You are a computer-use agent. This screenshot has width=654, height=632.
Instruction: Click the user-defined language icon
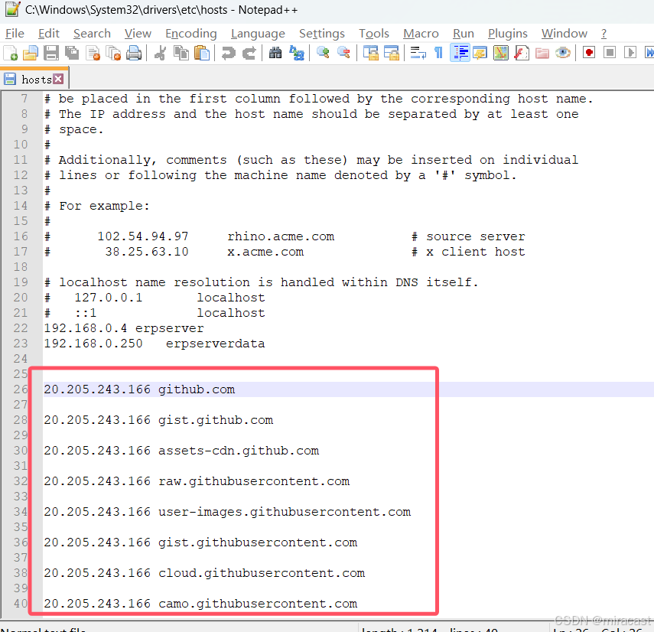pyautogui.click(x=480, y=53)
